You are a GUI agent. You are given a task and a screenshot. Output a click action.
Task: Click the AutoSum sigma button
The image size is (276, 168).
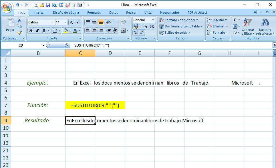[x=235, y=20]
